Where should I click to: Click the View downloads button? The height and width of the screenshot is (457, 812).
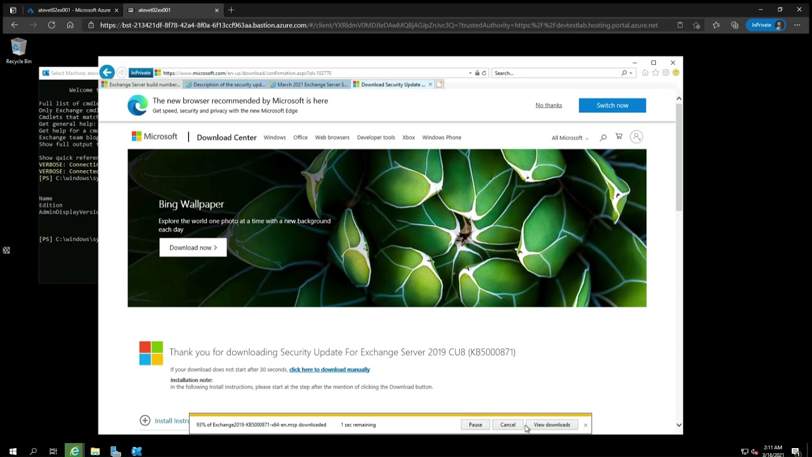click(x=552, y=425)
